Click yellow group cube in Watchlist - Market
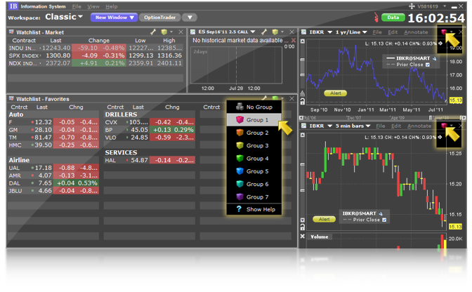 tap(164, 32)
